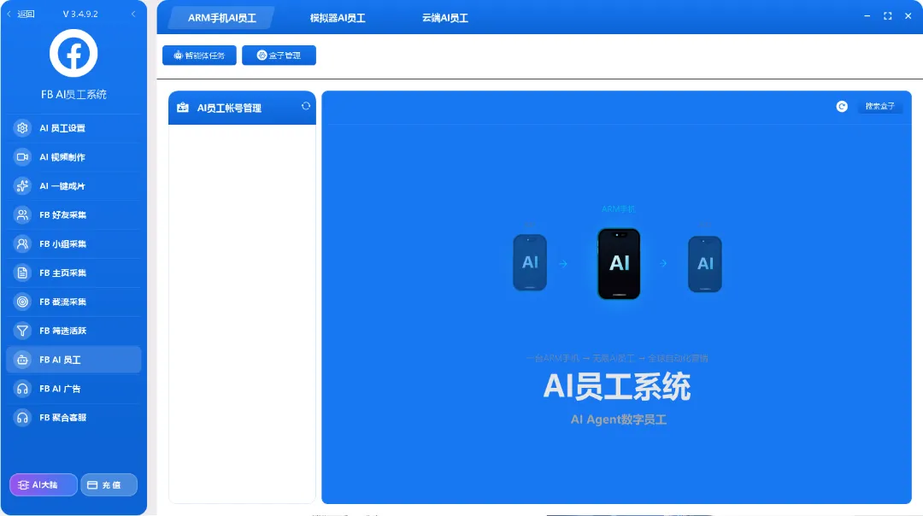Image resolution: width=923 pixels, height=516 pixels.
Task: Open the AI 员工设置 settings item
Action: point(73,127)
